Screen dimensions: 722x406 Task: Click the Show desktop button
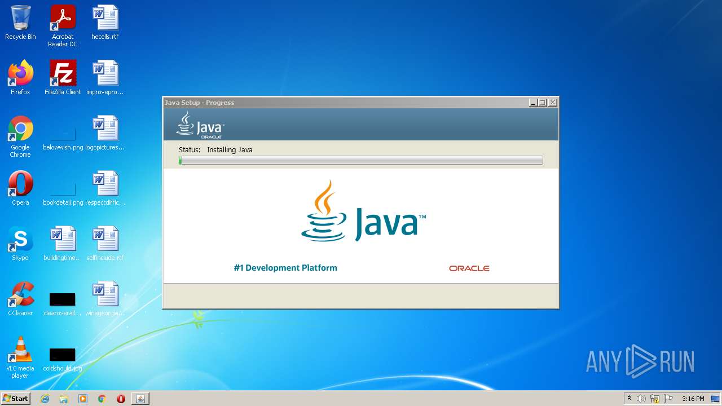[x=716, y=399]
